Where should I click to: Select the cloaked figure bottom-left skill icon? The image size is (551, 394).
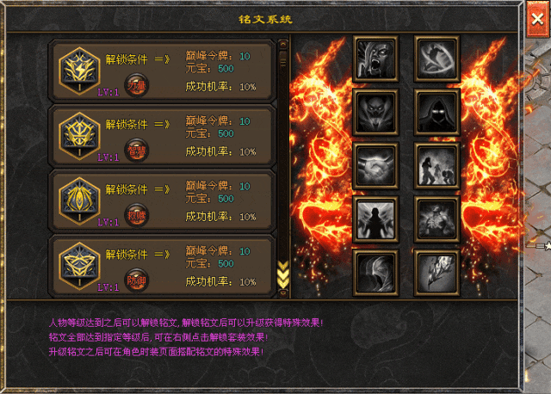pos(375,273)
